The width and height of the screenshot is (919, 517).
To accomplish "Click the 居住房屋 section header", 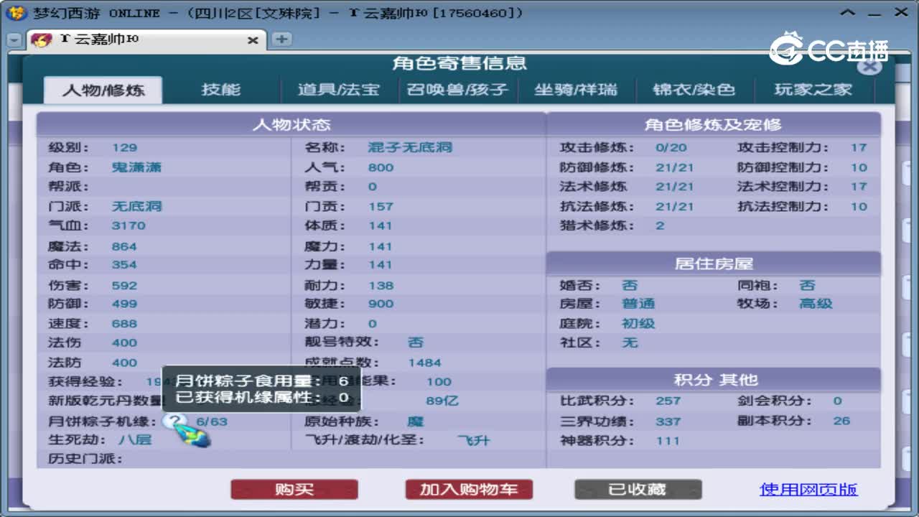I will (713, 264).
